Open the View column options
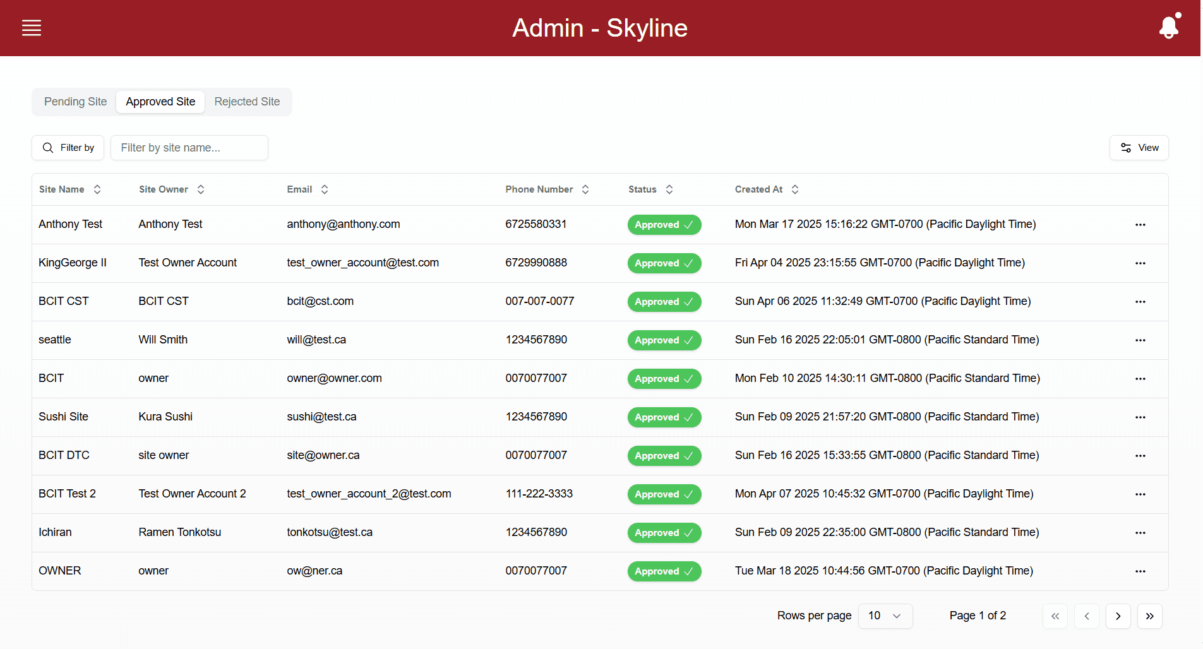The height and width of the screenshot is (649, 1203). pos(1139,148)
